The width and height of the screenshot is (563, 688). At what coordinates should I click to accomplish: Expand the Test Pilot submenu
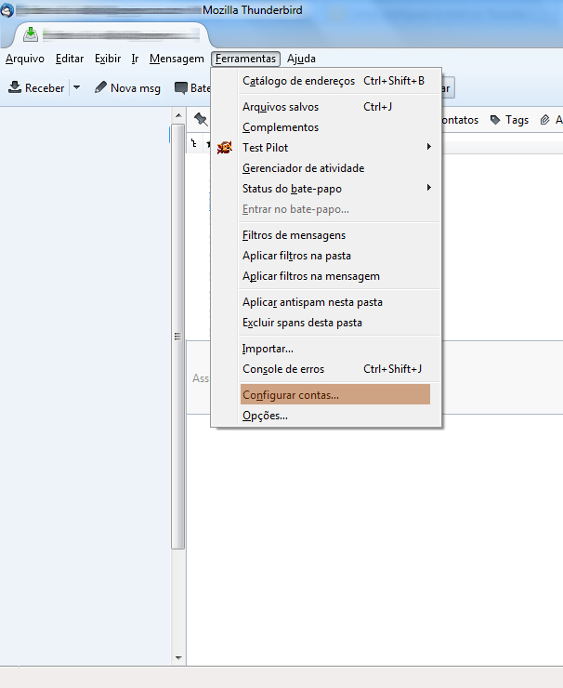coord(428,148)
